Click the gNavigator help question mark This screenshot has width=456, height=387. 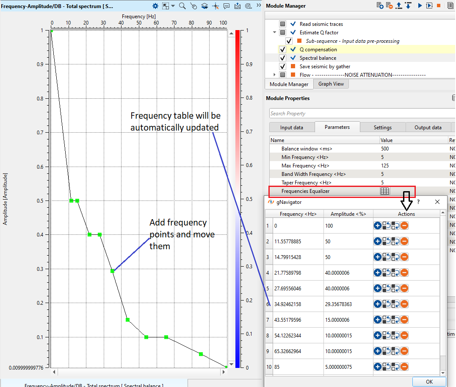pos(418,202)
